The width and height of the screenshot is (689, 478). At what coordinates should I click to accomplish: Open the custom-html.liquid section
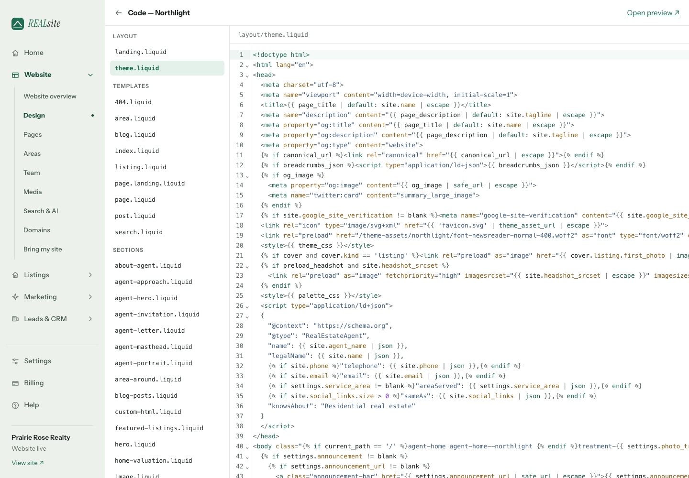click(x=167, y=412)
